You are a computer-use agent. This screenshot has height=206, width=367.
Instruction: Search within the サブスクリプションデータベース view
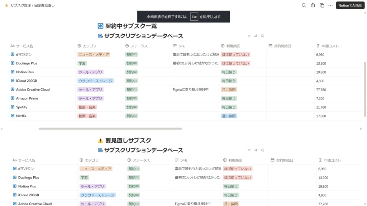coord(262,36)
